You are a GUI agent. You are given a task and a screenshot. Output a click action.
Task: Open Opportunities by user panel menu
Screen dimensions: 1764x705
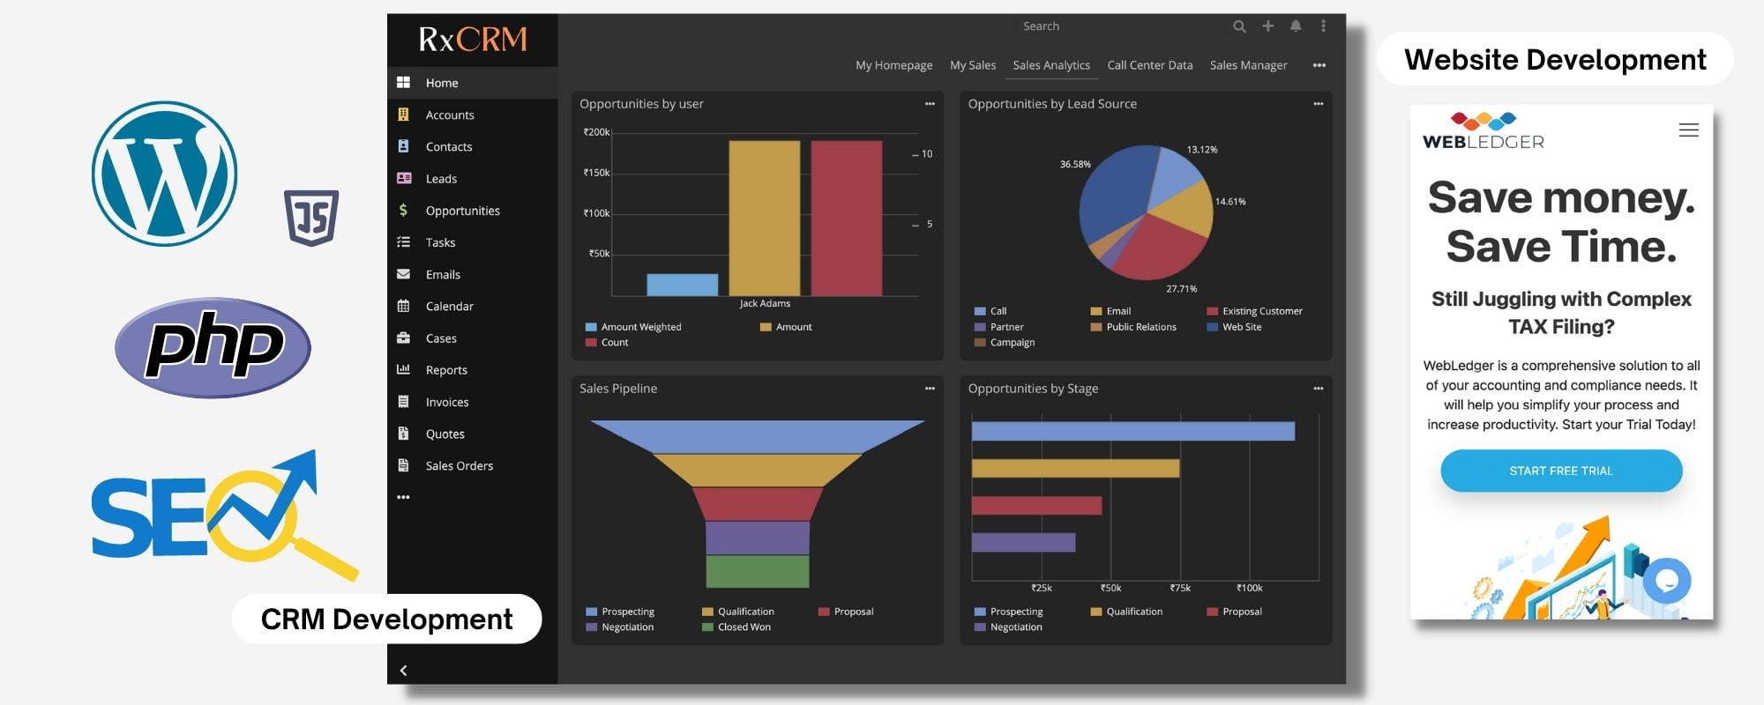point(930,104)
